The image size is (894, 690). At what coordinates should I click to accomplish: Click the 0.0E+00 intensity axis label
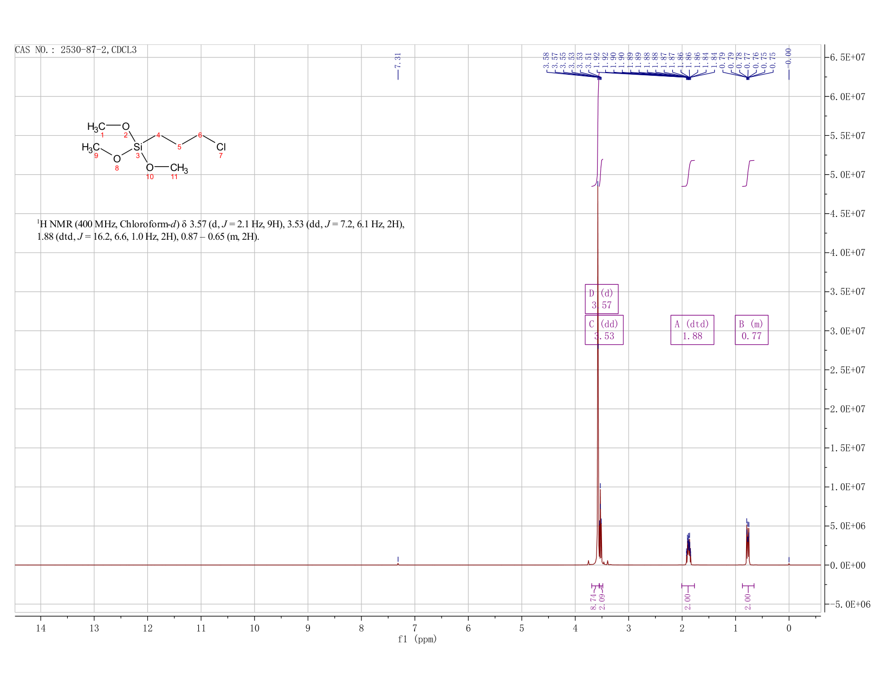pos(847,565)
